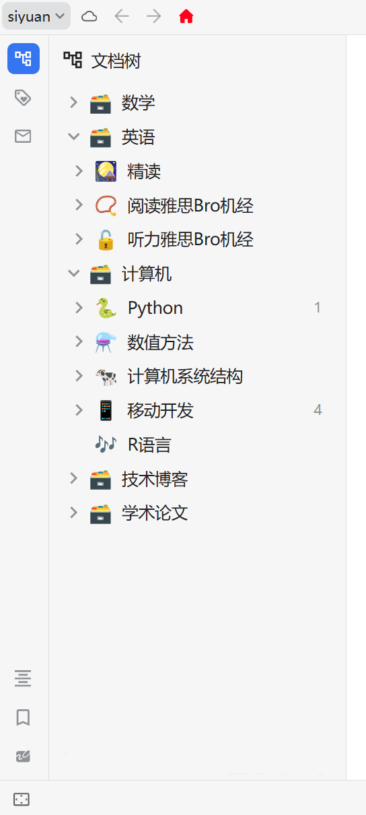Image resolution: width=366 pixels, height=815 pixels.
Task: Open the Inbox envelope icon
Action: tap(23, 137)
